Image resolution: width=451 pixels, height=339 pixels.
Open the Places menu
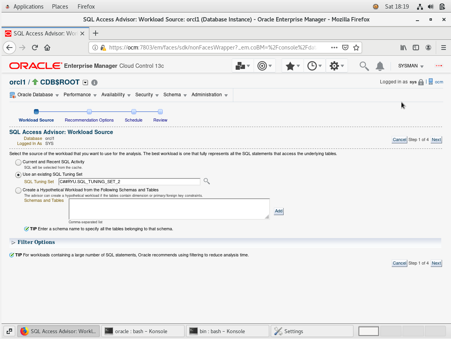(x=60, y=7)
